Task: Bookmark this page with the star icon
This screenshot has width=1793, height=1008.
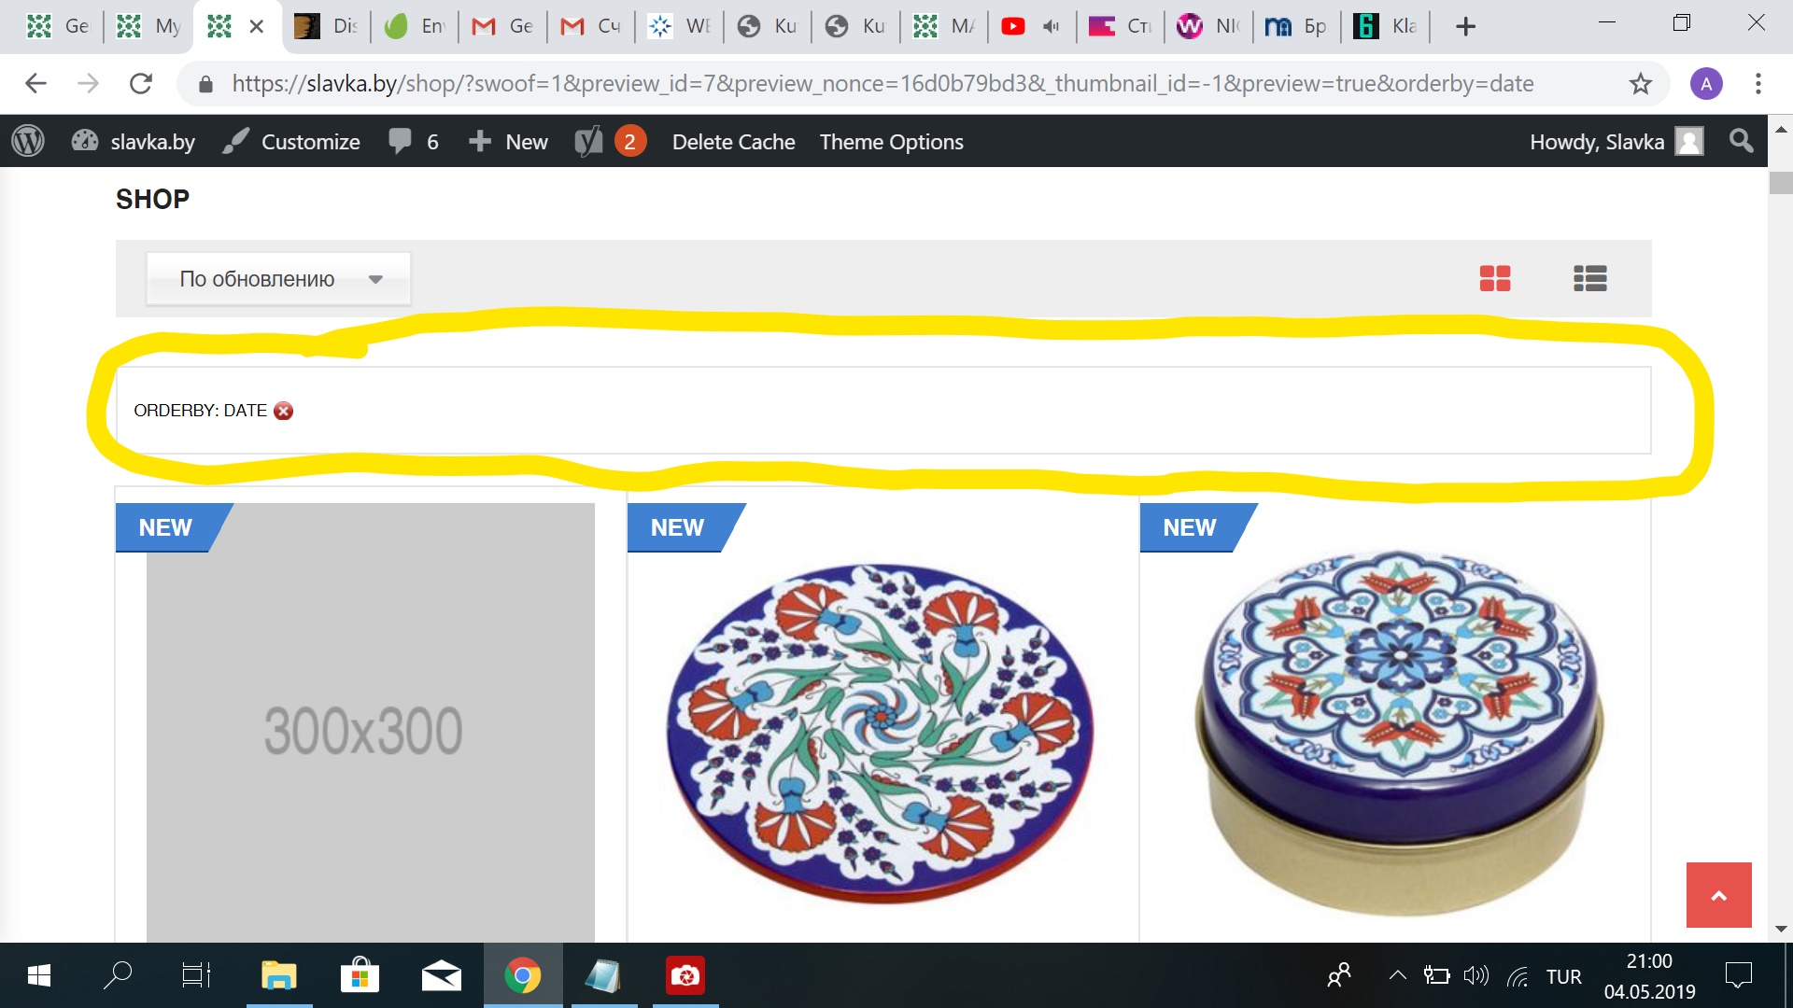Action: click(x=1641, y=84)
